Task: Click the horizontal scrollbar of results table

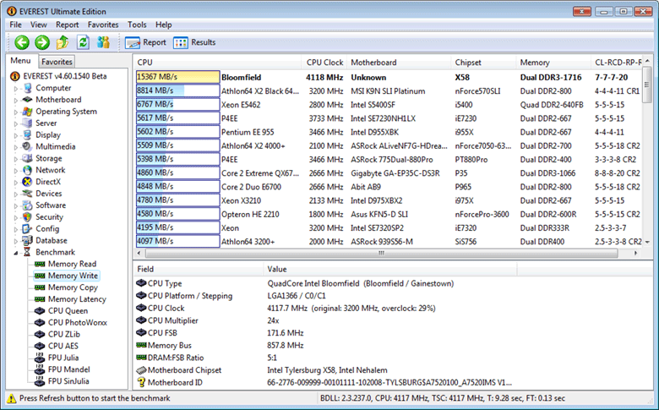Action: click(382, 253)
